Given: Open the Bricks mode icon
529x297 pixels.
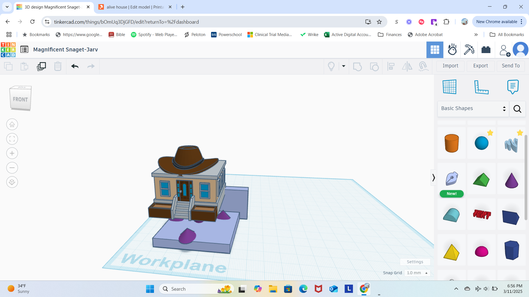Looking at the screenshot, I should [486, 50].
